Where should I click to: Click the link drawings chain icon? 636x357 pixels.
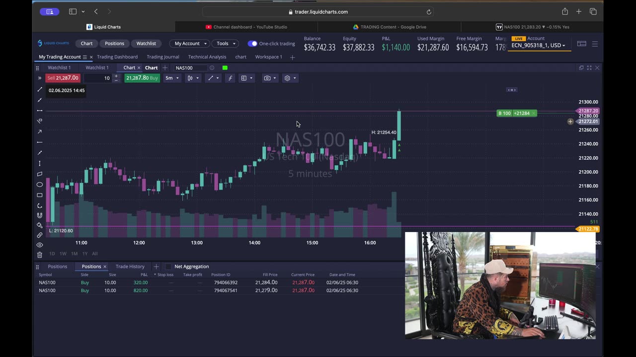40,235
